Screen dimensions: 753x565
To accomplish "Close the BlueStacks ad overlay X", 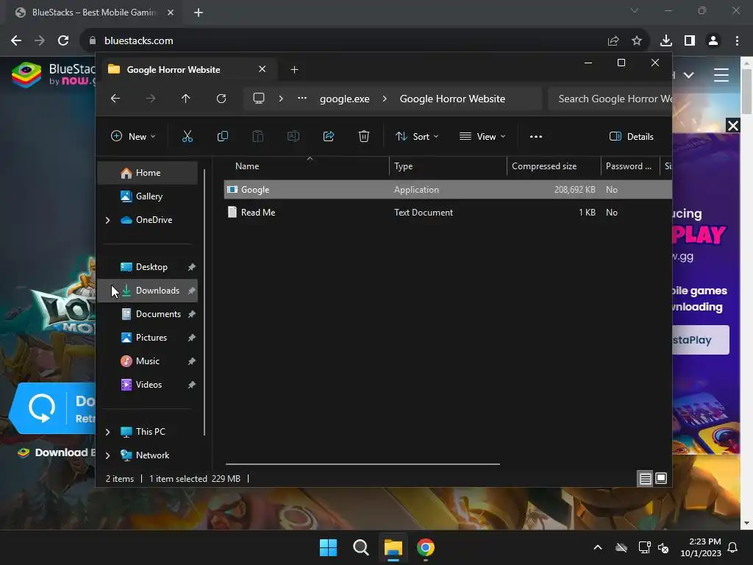I will [x=733, y=126].
